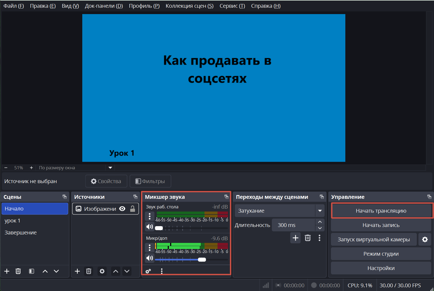The image size is (434, 291).
Task: Open the preview zoom dropdown
Action: point(110,167)
